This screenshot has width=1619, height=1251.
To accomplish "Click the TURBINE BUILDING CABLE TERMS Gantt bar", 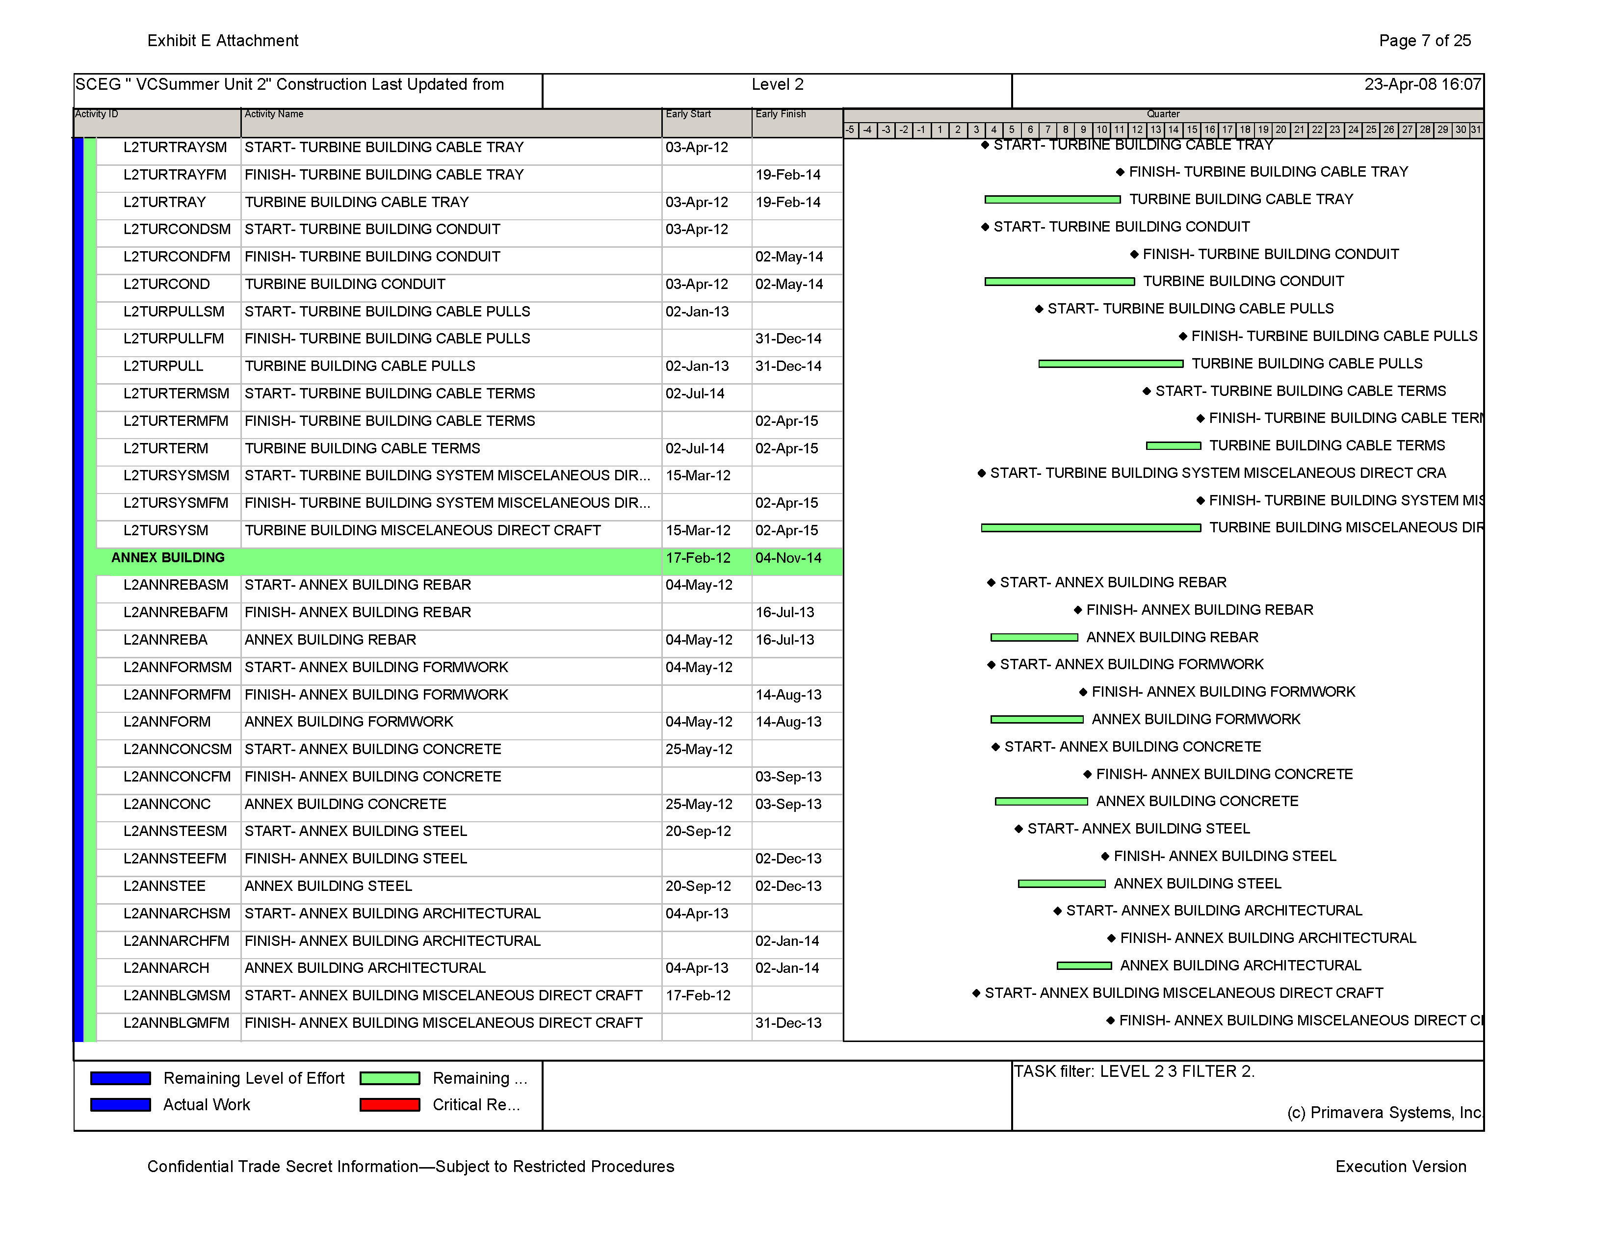I will pyautogui.click(x=1174, y=446).
